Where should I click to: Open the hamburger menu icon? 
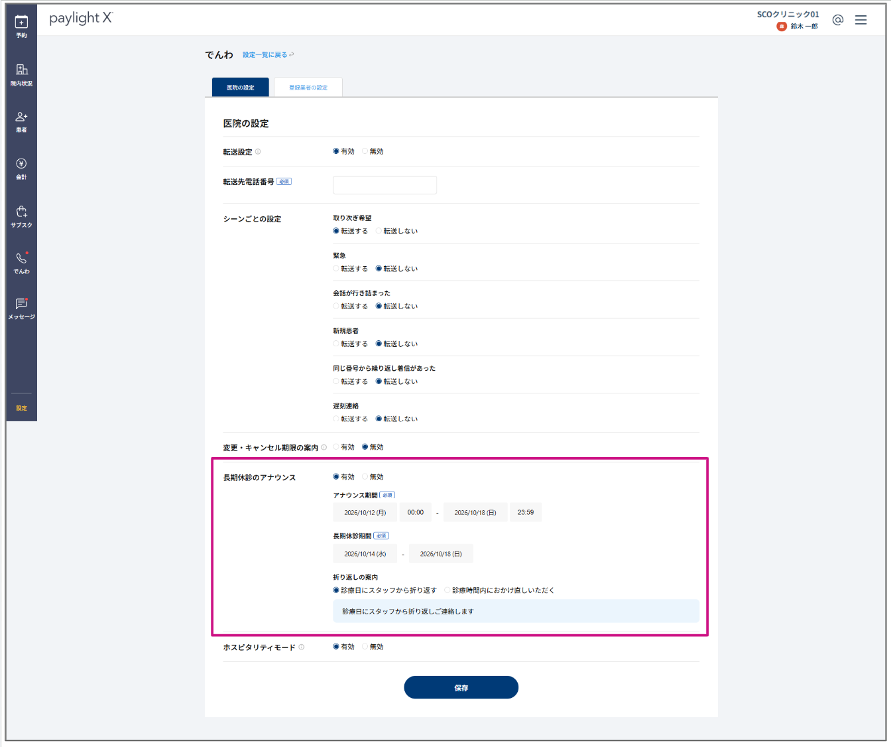[x=861, y=20]
